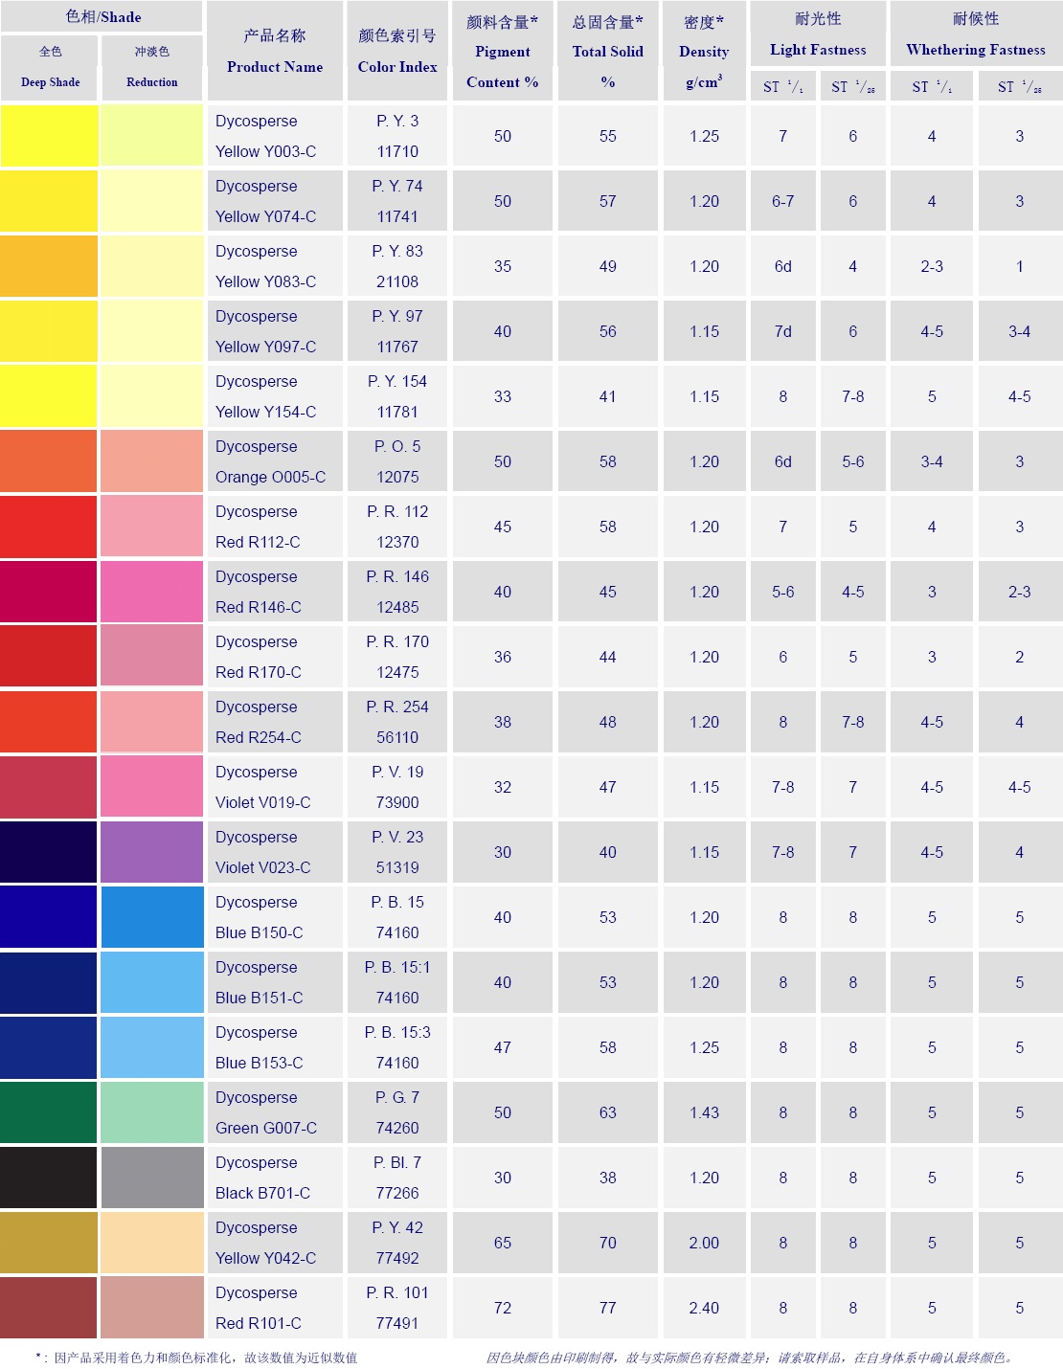1063x1369 pixels.
Task: Click total solid value 63 for Green G007-C
Action: (x=608, y=1112)
